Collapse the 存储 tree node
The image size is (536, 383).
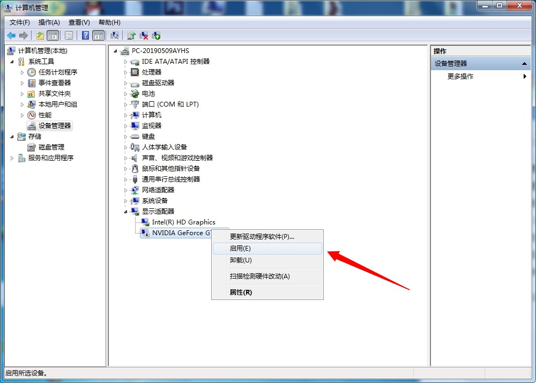pyautogui.click(x=12, y=137)
